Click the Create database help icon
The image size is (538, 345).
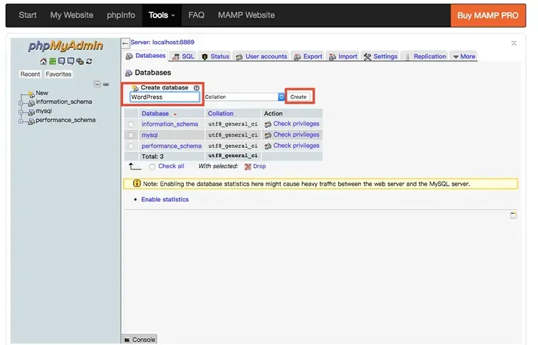coord(196,87)
